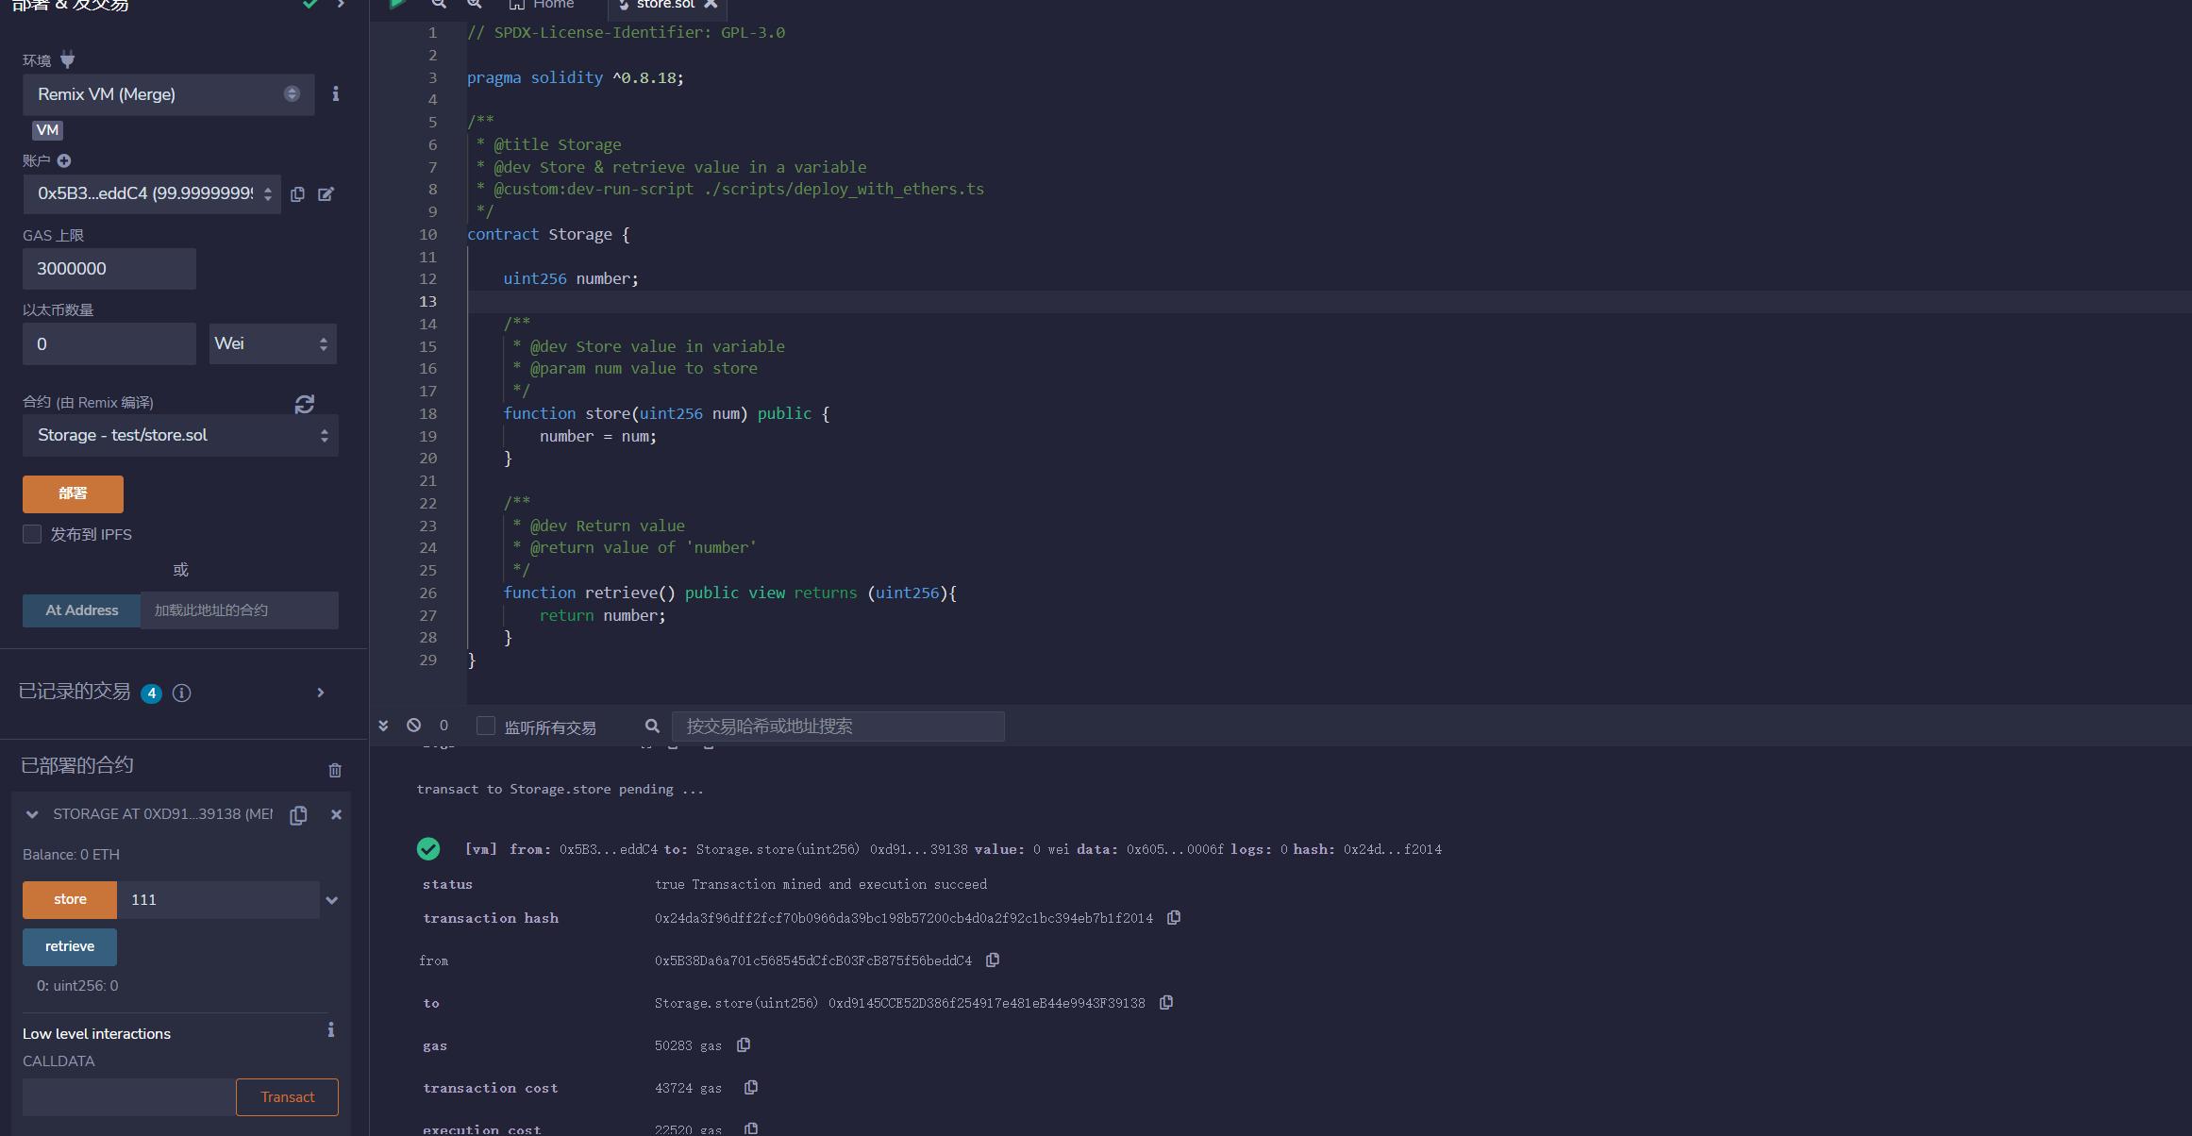Viewport: 2192px width, 1136px height.
Task: Open the Remix VM (Merge) environment dropdown
Action: (168, 94)
